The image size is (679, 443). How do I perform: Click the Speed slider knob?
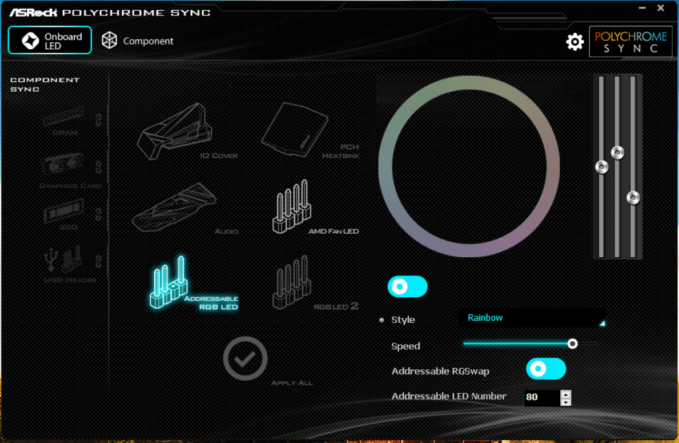pyautogui.click(x=572, y=344)
